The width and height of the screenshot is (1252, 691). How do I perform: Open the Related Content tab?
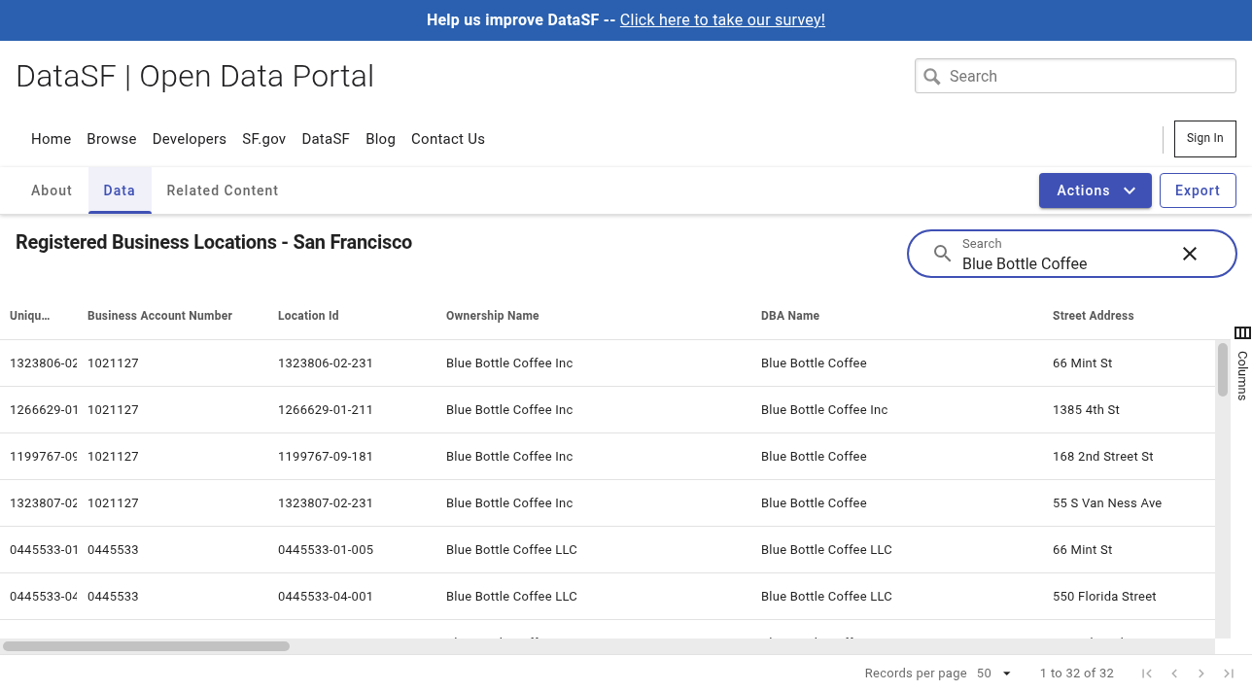223,190
